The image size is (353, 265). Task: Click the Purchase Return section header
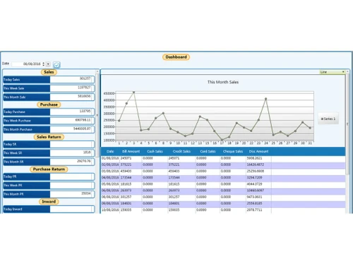tap(49, 169)
